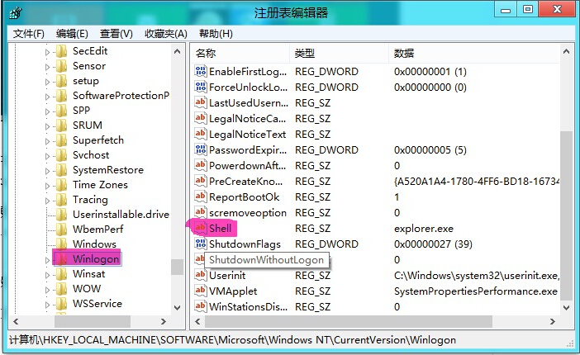Expand the Superfetch node arrow
The image size is (580, 355).
click(x=47, y=141)
